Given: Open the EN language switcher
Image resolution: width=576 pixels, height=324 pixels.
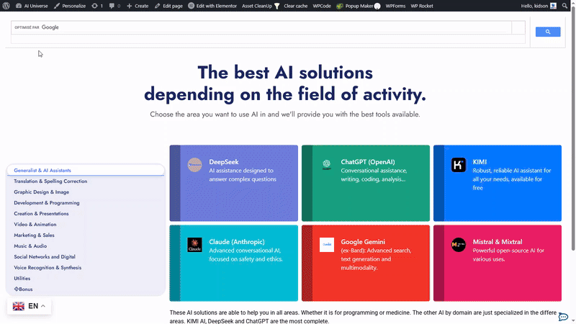Looking at the screenshot, I should (29, 306).
